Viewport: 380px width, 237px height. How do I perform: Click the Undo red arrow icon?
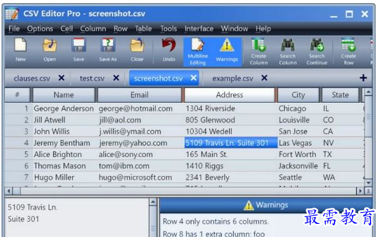click(x=168, y=50)
